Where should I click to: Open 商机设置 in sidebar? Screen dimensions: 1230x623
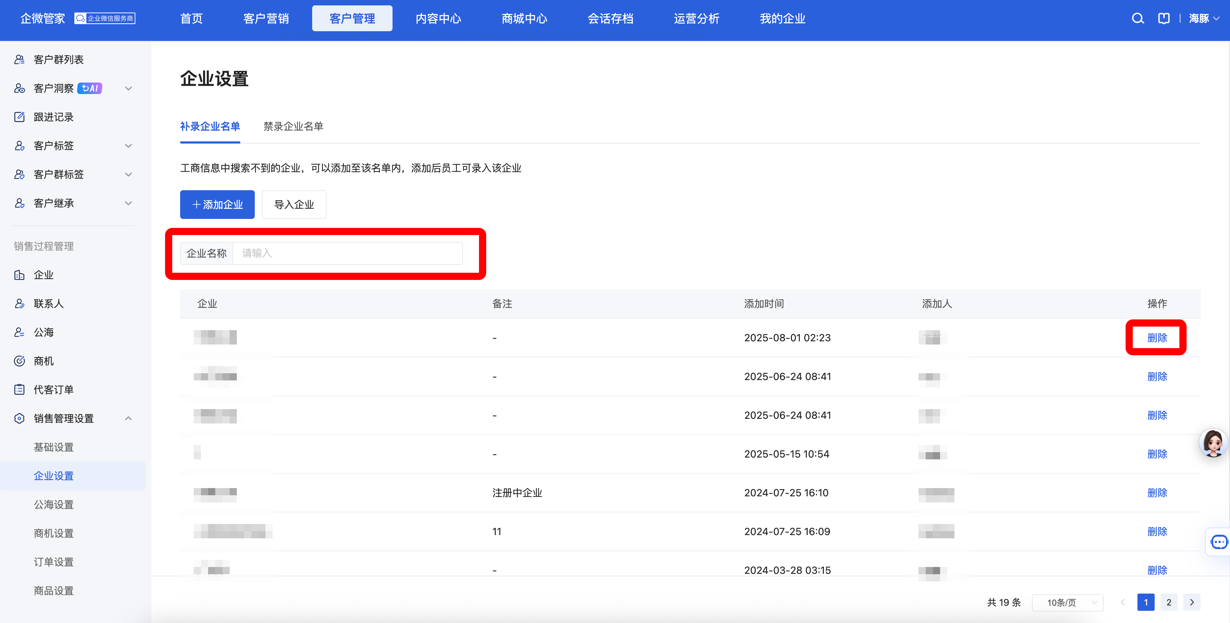click(x=53, y=533)
